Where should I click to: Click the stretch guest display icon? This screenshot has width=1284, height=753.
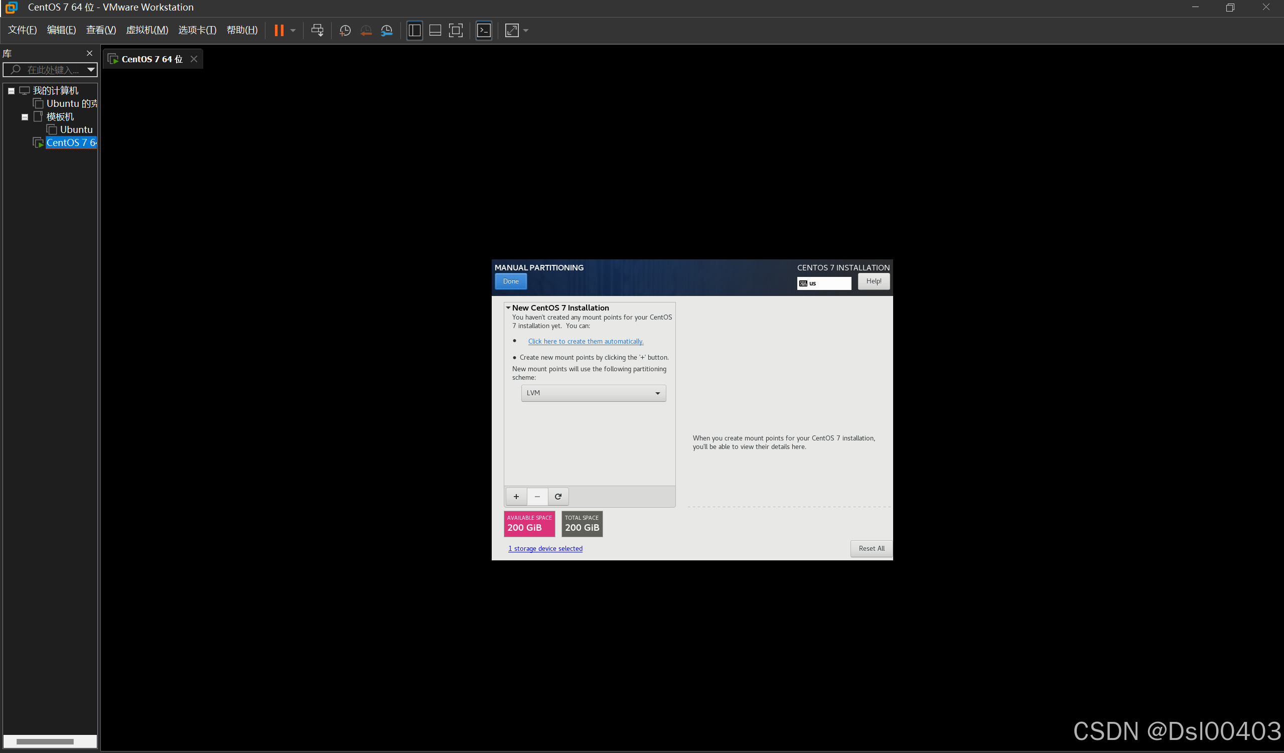tap(512, 30)
